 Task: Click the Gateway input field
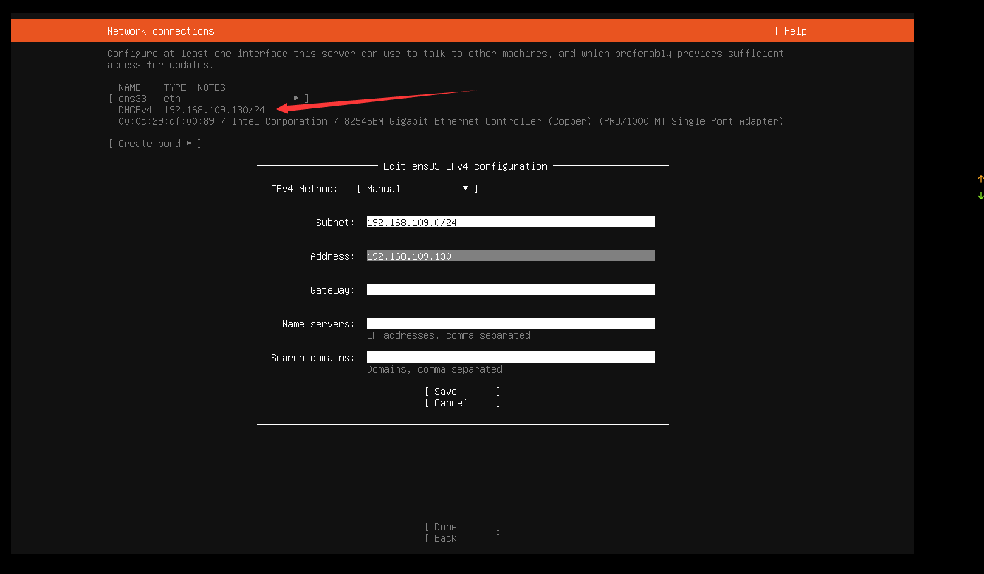coord(511,290)
